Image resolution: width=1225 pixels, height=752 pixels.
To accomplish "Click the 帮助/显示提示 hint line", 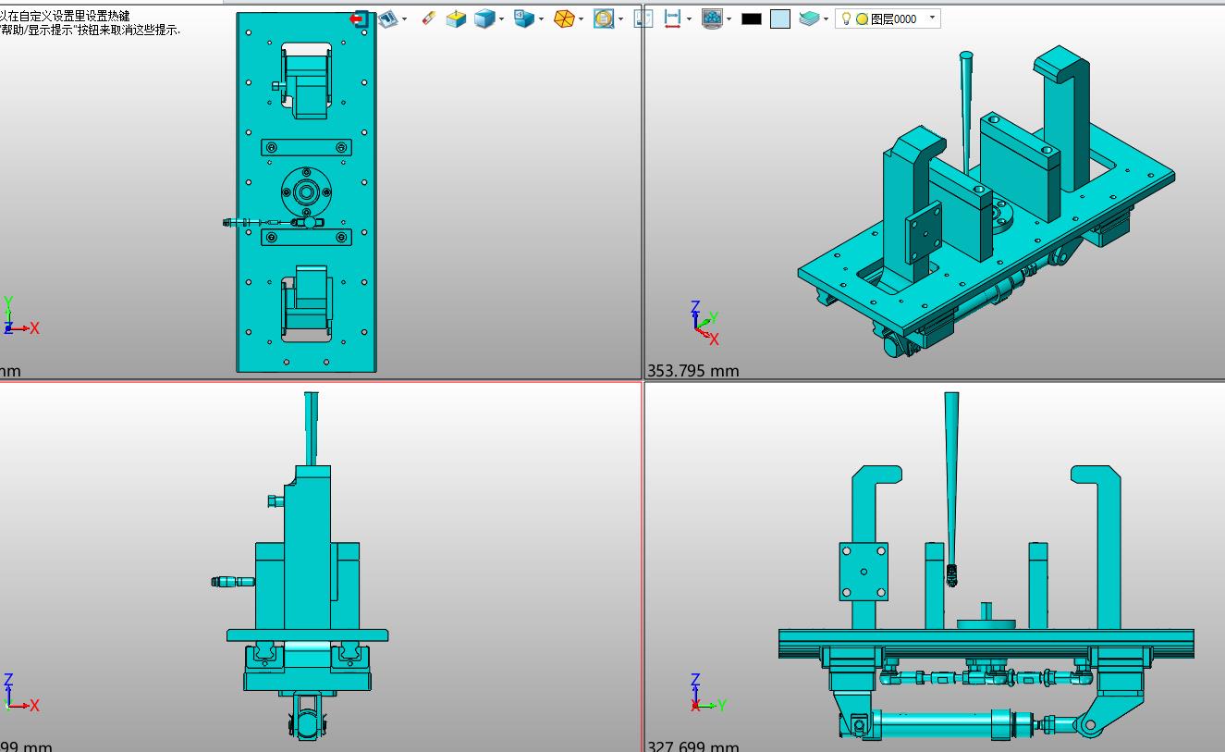I will 90,30.
